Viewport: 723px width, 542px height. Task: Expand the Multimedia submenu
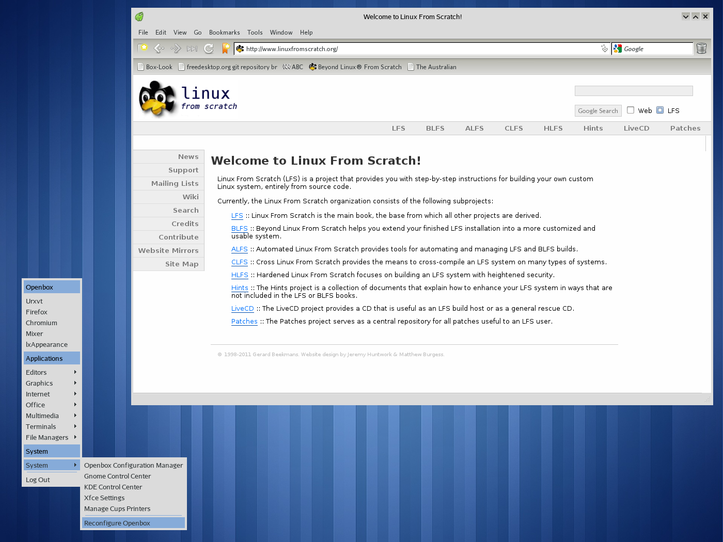coord(52,416)
